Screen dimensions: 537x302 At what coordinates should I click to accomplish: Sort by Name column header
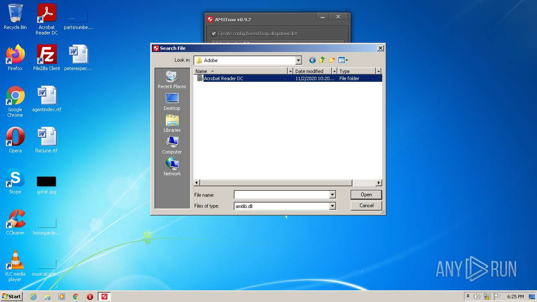(241, 71)
